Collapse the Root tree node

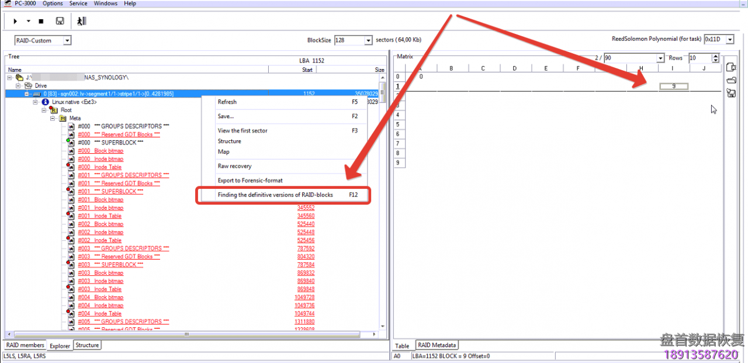point(44,110)
